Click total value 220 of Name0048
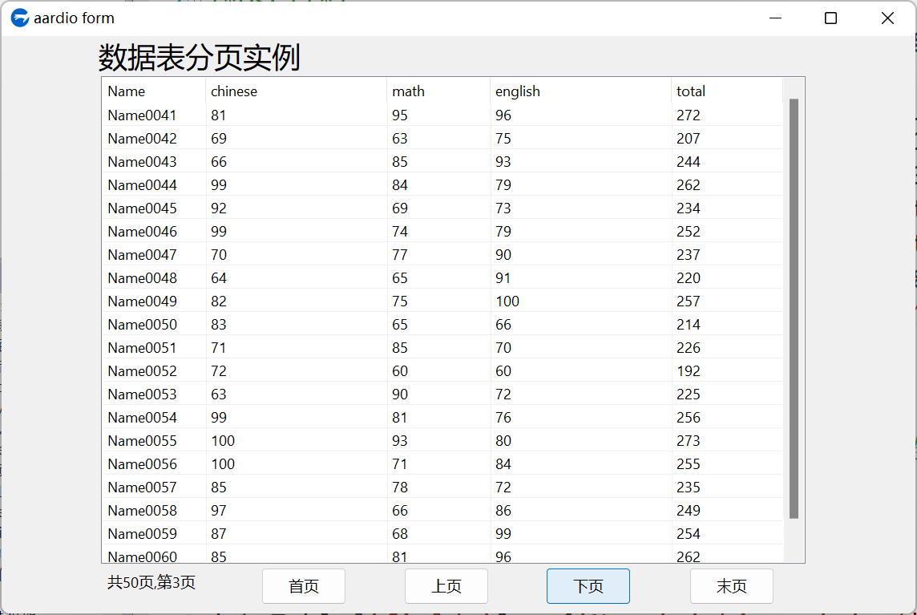This screenshot has height=615, width=917. coord(689,278)
